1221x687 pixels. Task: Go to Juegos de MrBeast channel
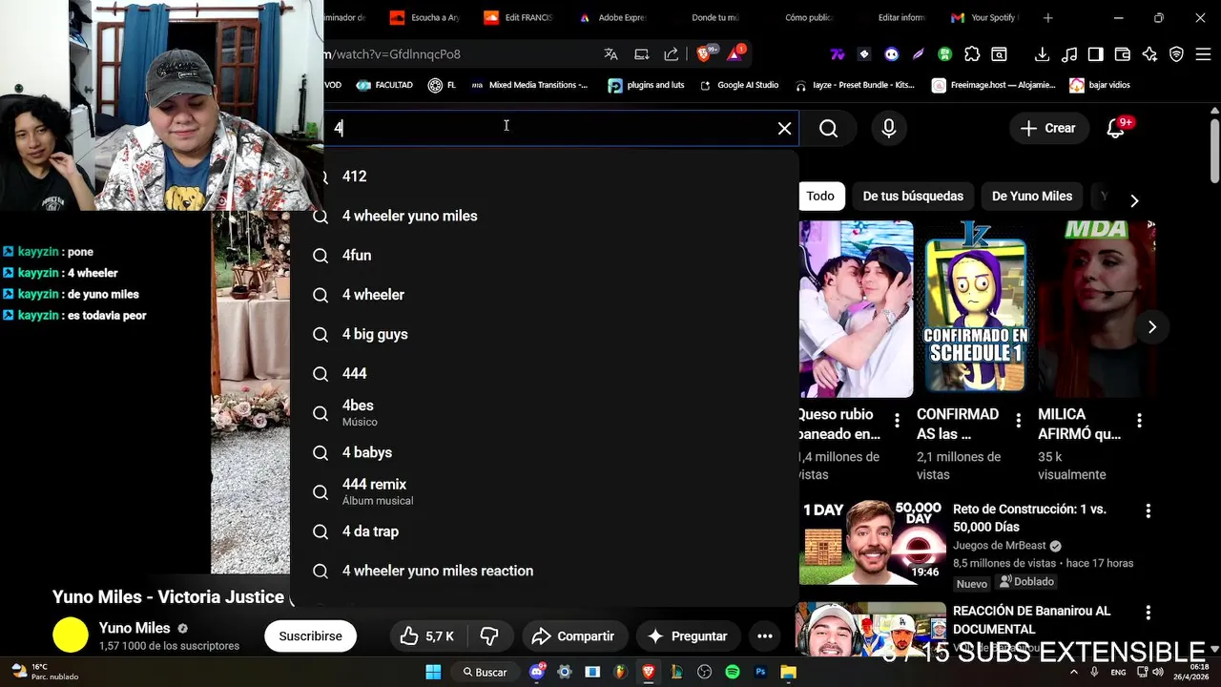[x=999, y=546]
